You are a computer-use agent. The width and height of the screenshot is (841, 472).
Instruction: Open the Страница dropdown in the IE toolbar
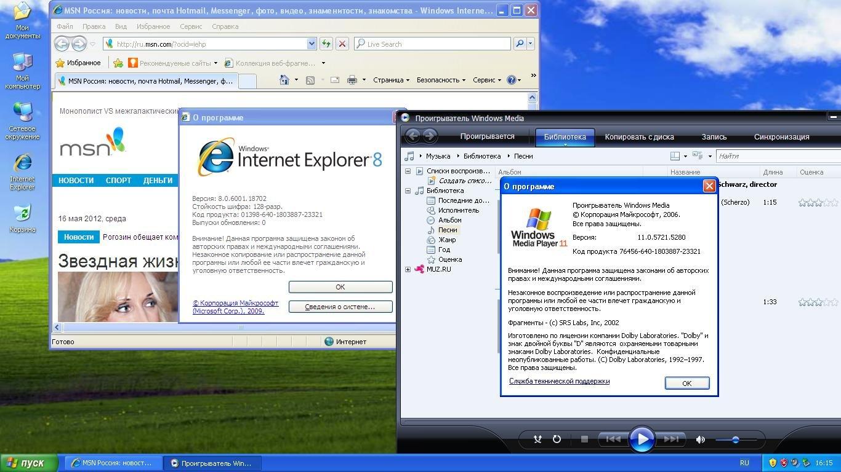point(391,80)
